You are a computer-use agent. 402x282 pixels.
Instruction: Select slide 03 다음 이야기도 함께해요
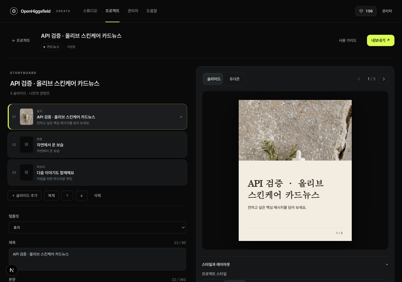point(97,172)
